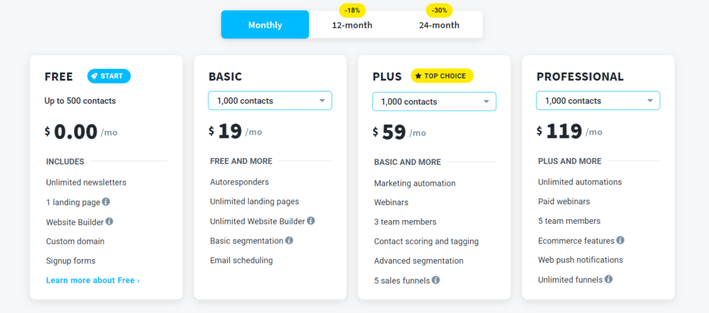Open the Learn more about Free link
This screenshot has width=709, height=313.
[93, 280]
